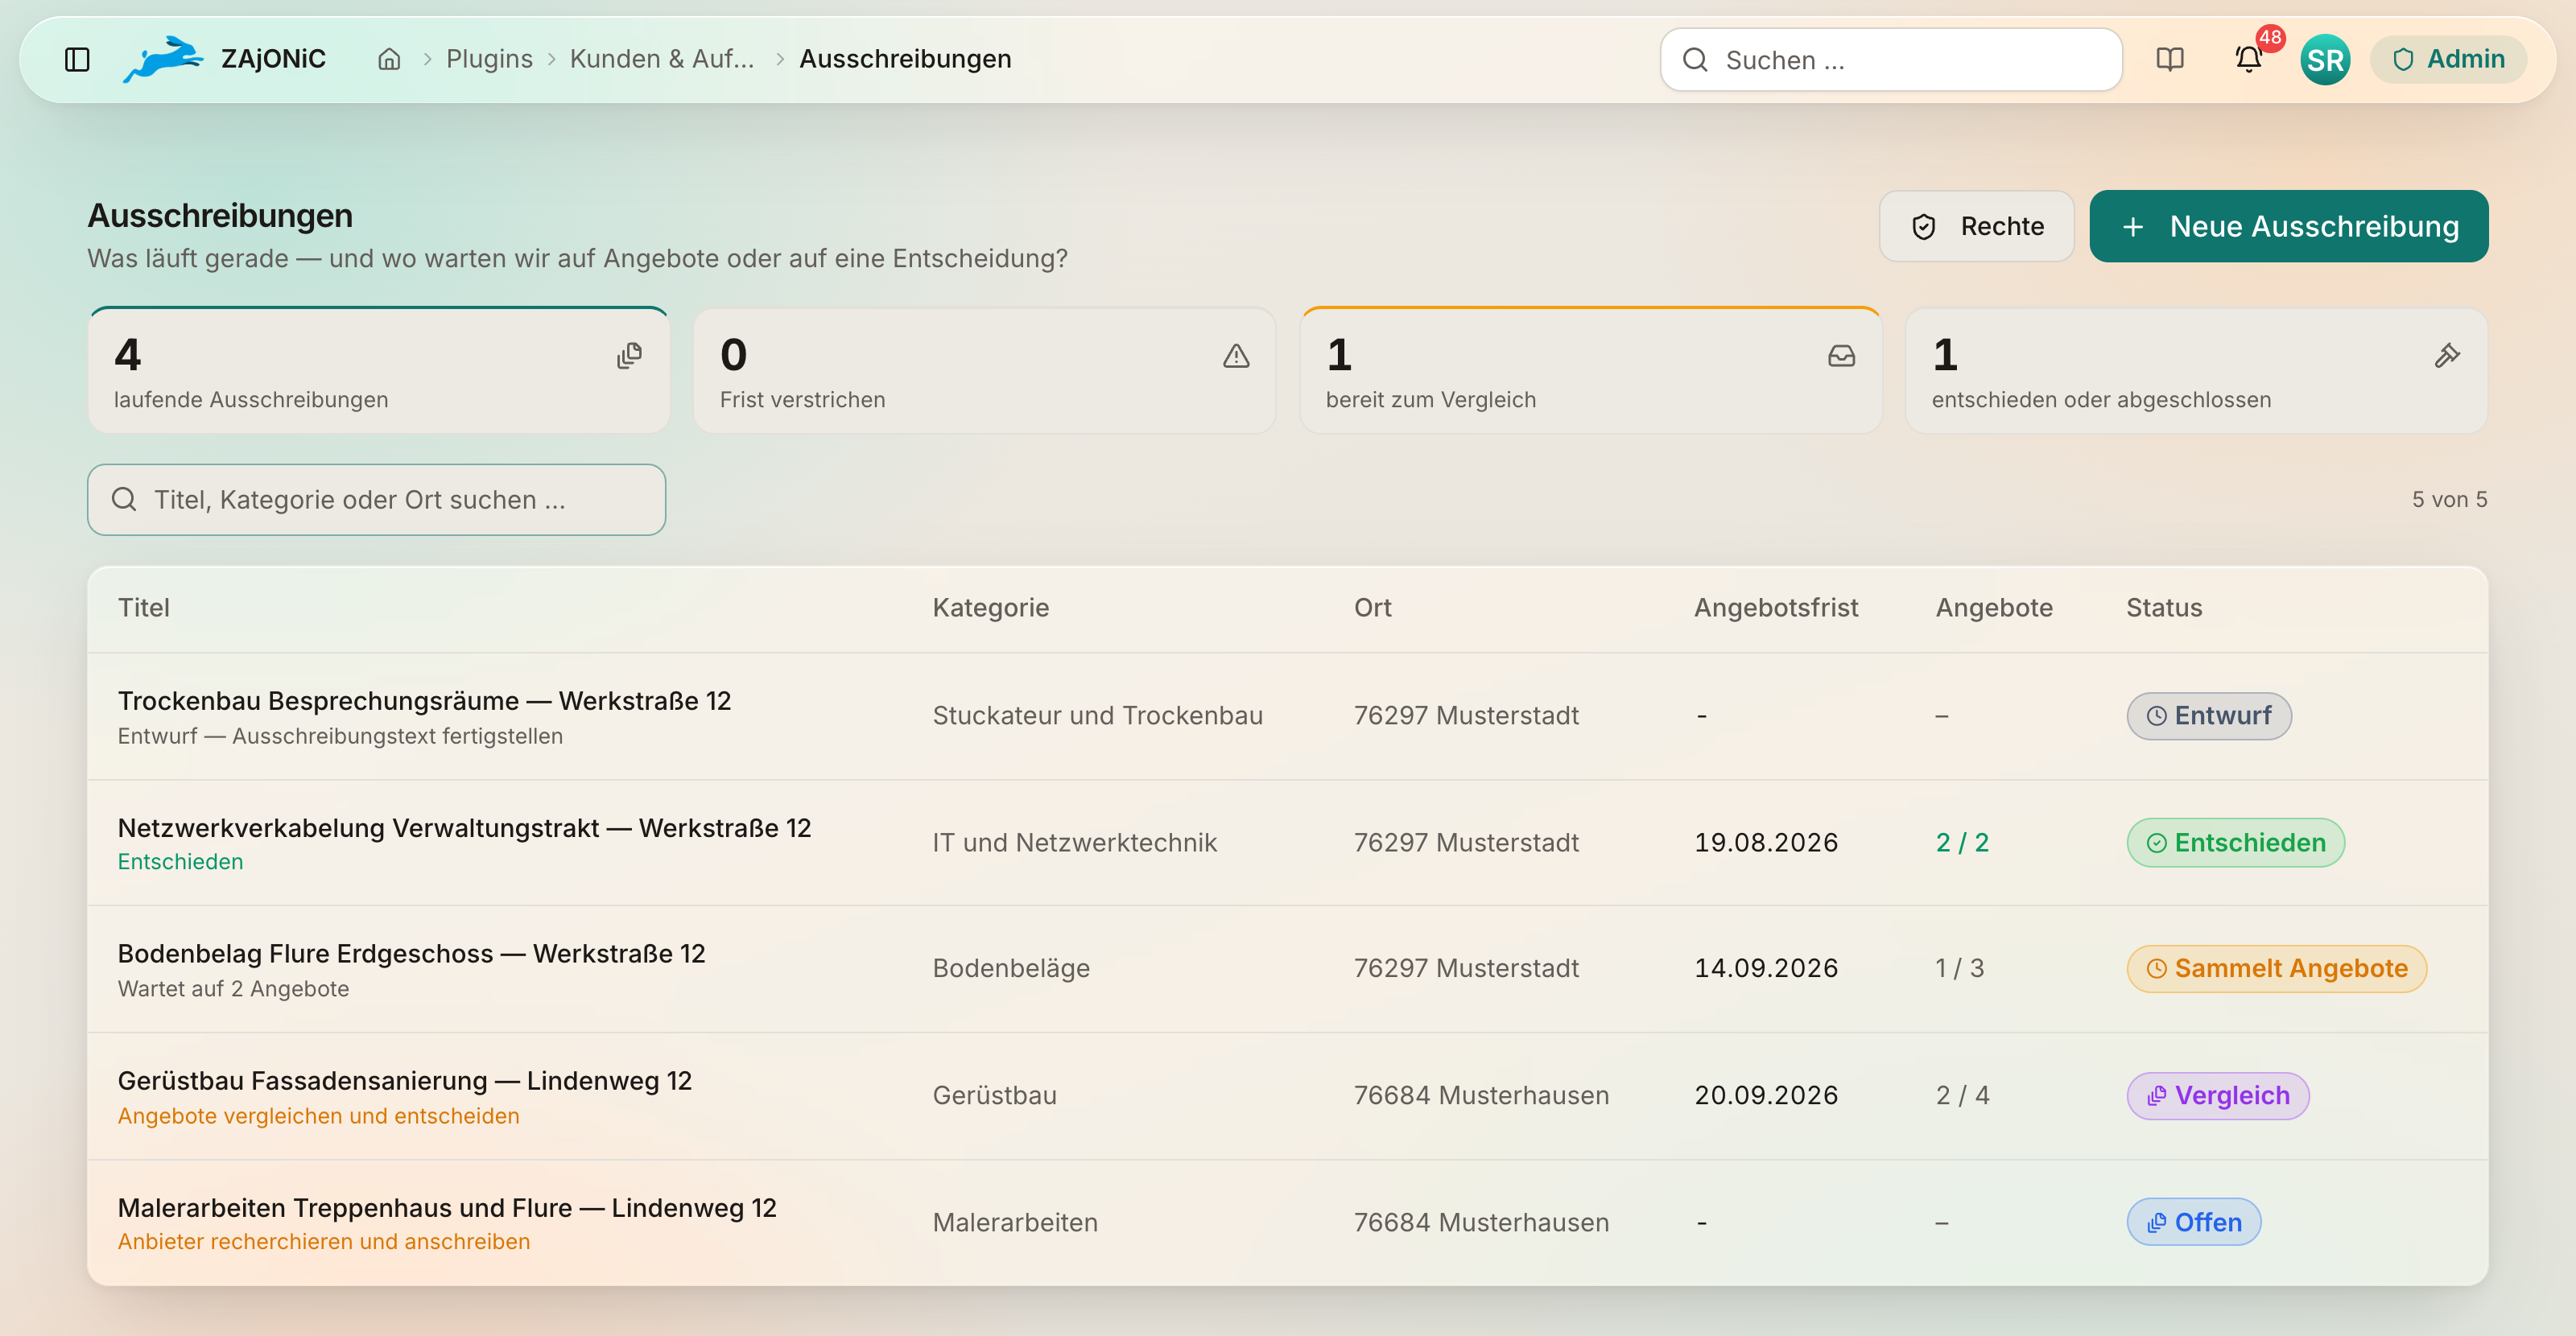The height and width of the screenshot is (1336, 2576).
Task: Filter by Frist verstrichen card
Action: click(x=984, y=370)
